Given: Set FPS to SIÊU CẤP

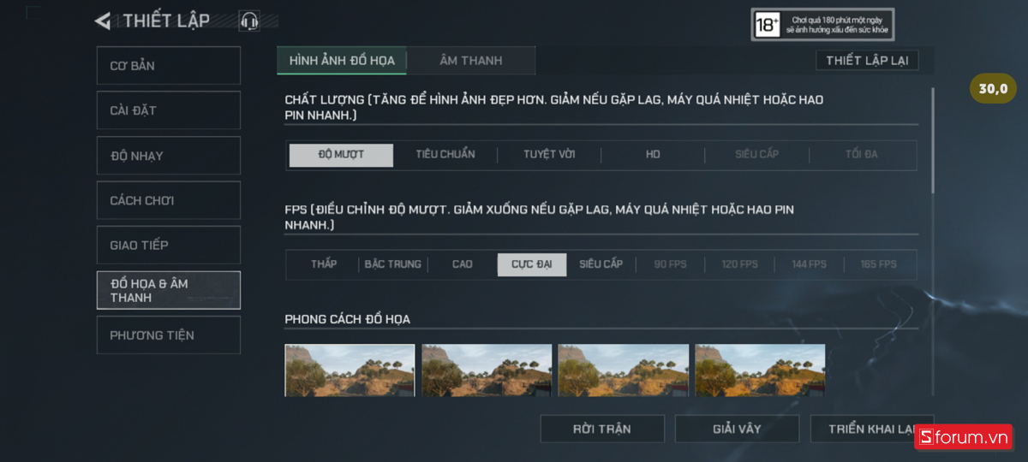Looking at the screenshot, I should (601, 264).
